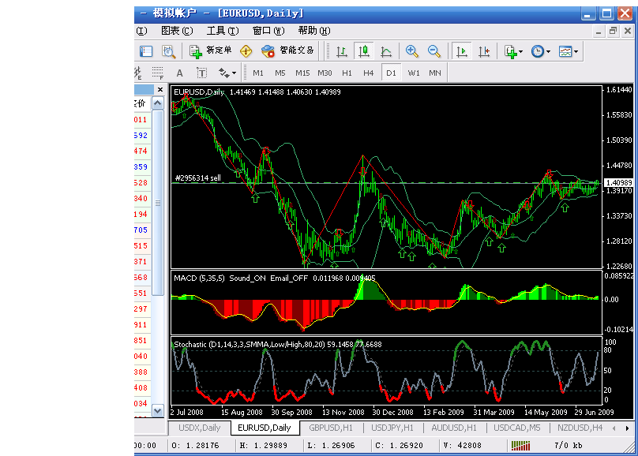
Task: Open the indicators list dropdown
Action: click(x=513, y=51)
